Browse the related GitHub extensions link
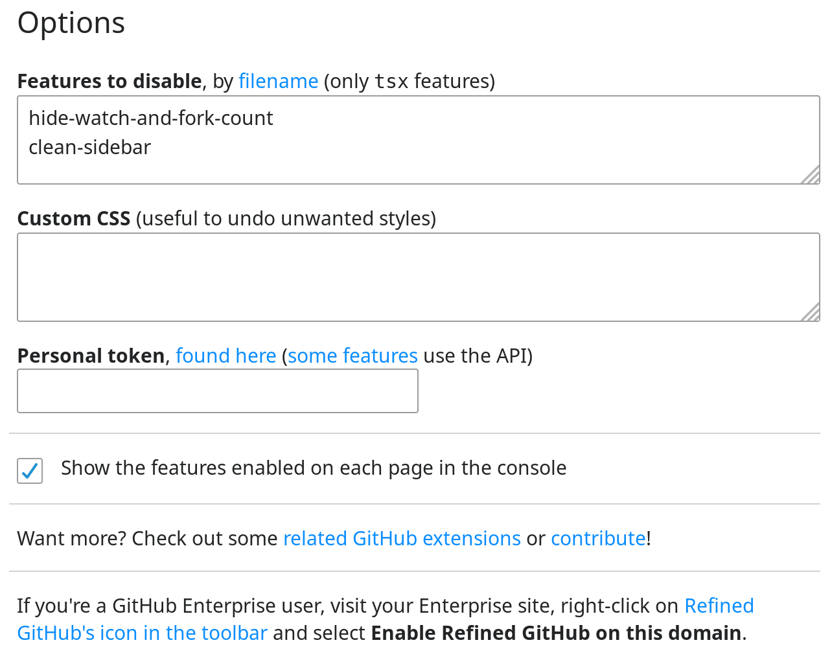 pyautogui.click(x=402, y=538)
